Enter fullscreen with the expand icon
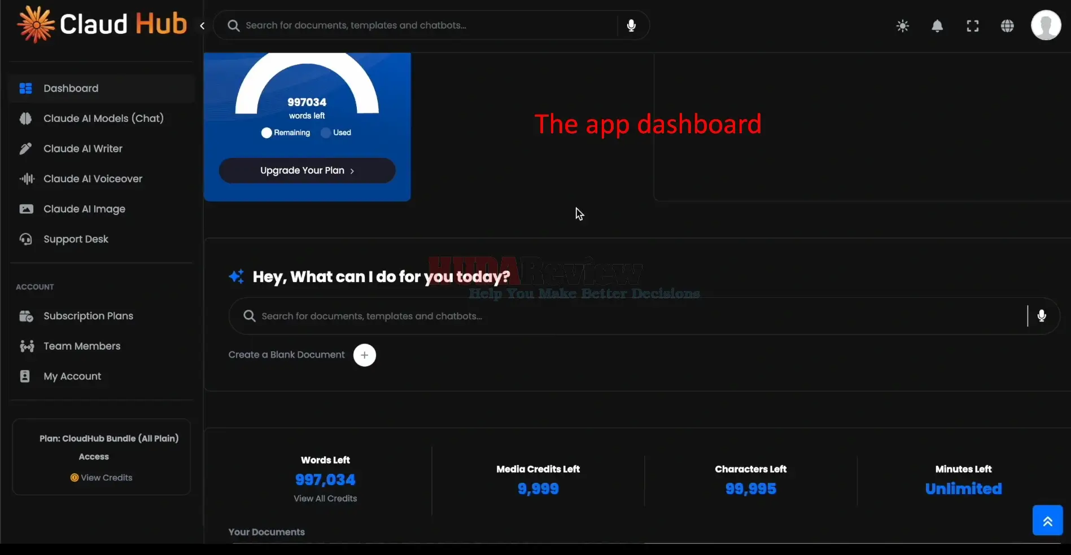Viewport: 1071px width, 555px height. pos(972,26)
